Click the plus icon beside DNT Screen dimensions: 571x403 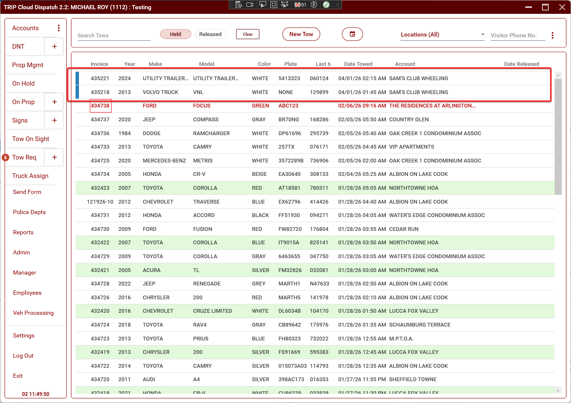click(x=54, y=47)
